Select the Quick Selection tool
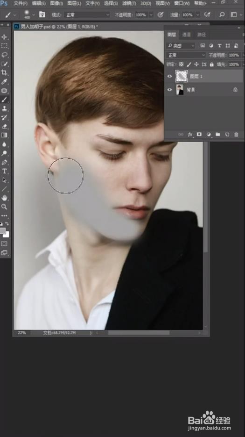Viewport: 245px width, 437px height. (x=4, y=64)
